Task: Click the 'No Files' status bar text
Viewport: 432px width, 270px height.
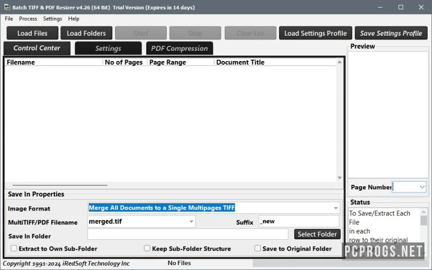Action: point(179,263)
